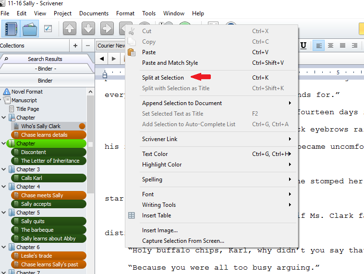Select The barbeque document

point(49,230)
